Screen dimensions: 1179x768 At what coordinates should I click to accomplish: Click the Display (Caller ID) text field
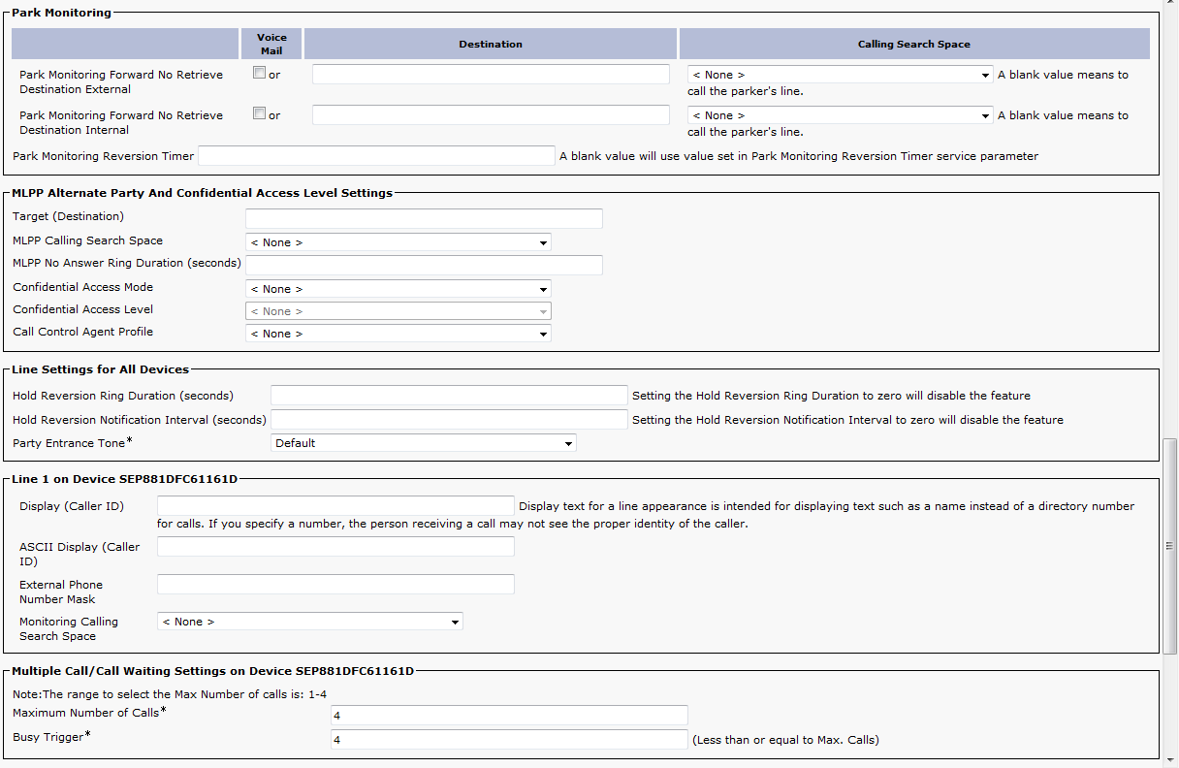[x=335, y=506]
